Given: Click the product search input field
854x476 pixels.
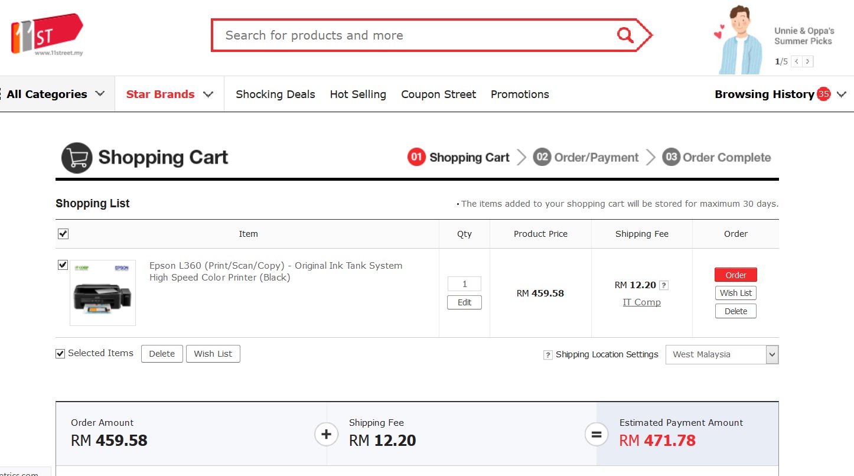Looking at the screenshot, I should [413, 35].
